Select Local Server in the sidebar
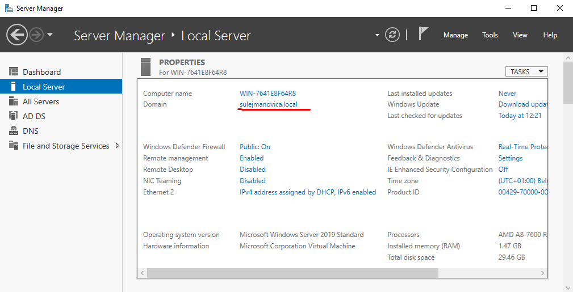The height and width of the screenshot is (292, 573). [61, 87]
